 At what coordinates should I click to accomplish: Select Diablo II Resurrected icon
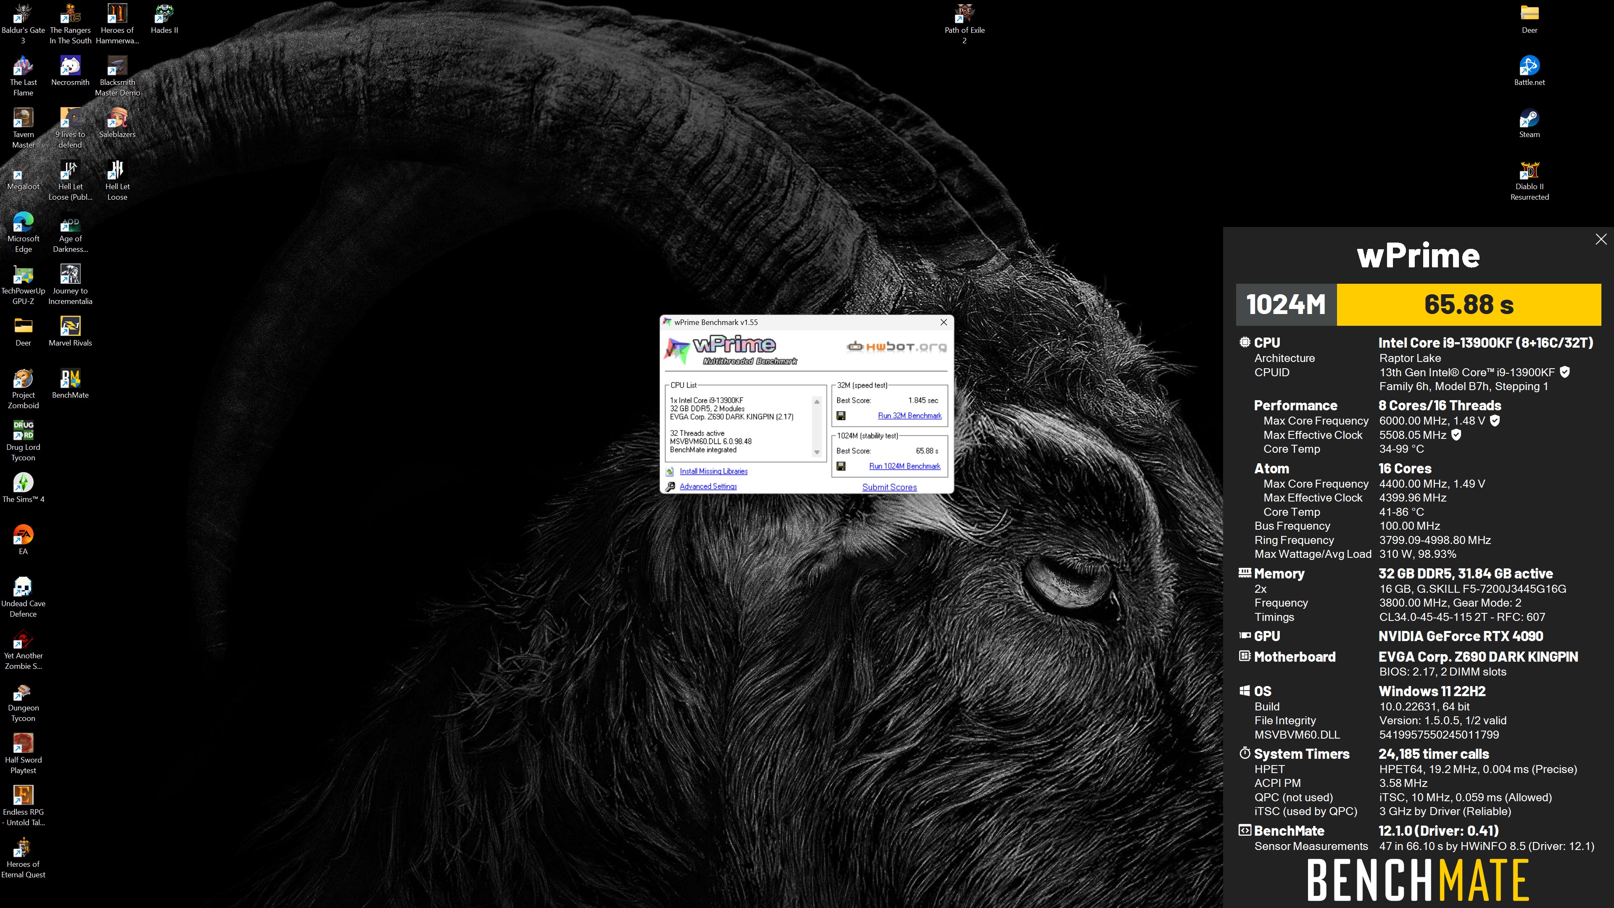click(x=1530, y=180)
